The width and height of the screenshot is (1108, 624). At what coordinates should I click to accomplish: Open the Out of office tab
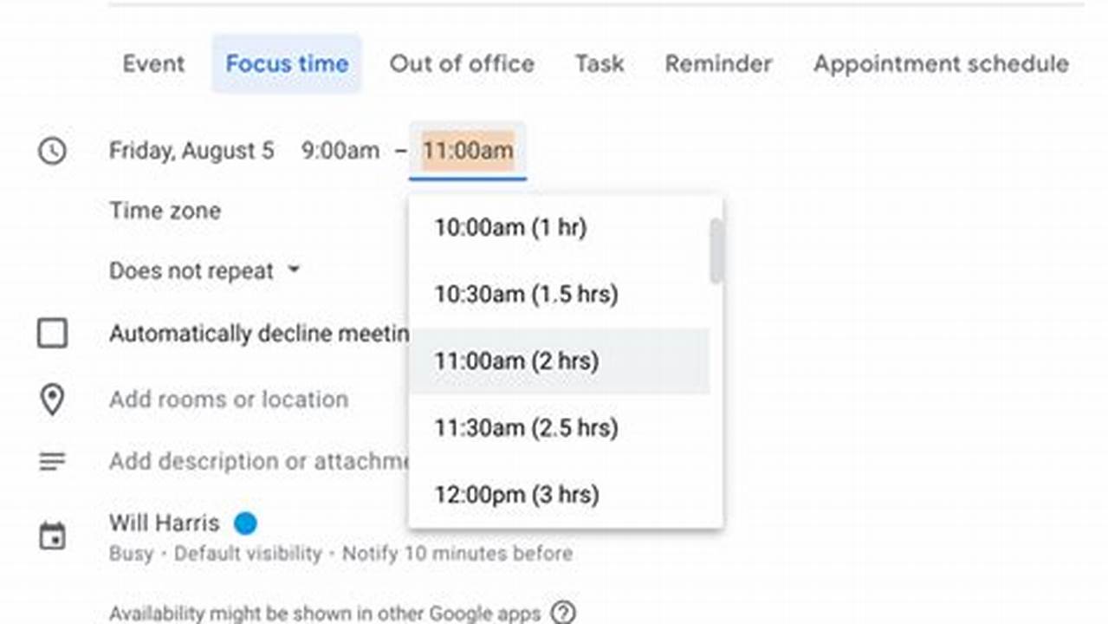tap(462, 63)
